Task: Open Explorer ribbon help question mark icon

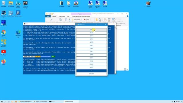Action: 128,16
